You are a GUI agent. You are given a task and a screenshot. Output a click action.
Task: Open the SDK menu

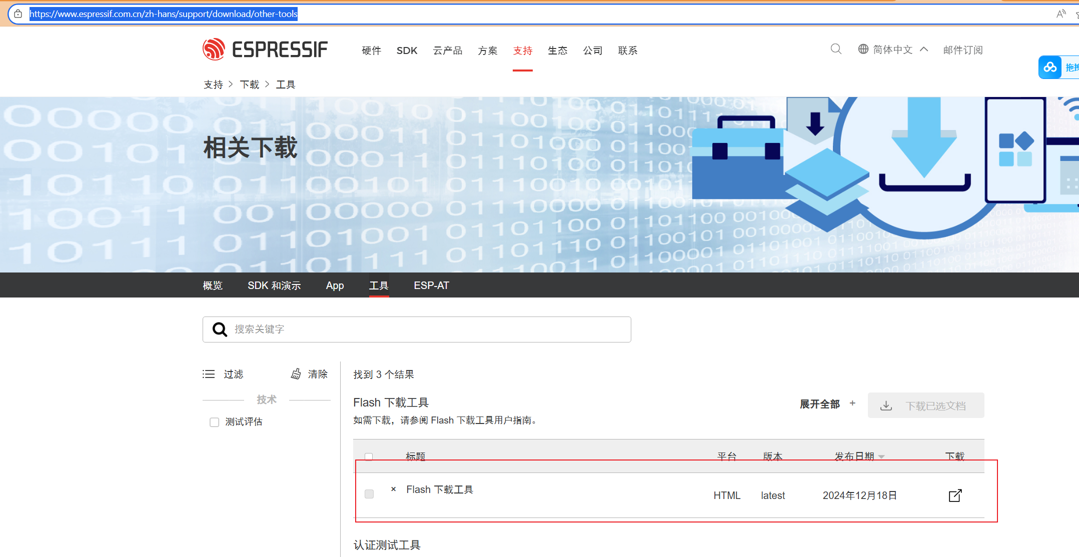point(407,50)
